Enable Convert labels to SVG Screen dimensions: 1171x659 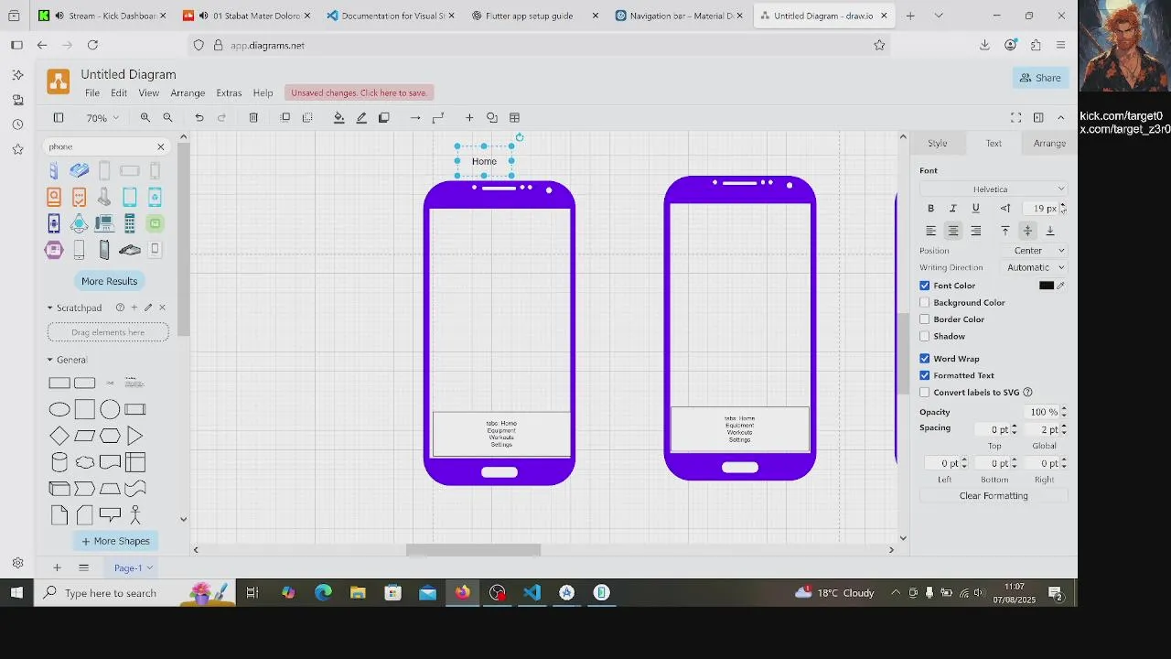(x=925, y=392)
